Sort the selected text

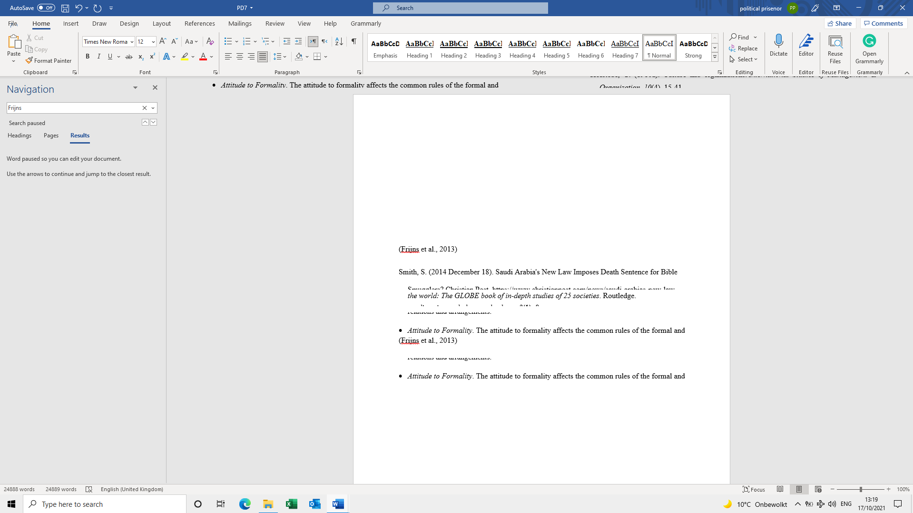coord(339,41)
